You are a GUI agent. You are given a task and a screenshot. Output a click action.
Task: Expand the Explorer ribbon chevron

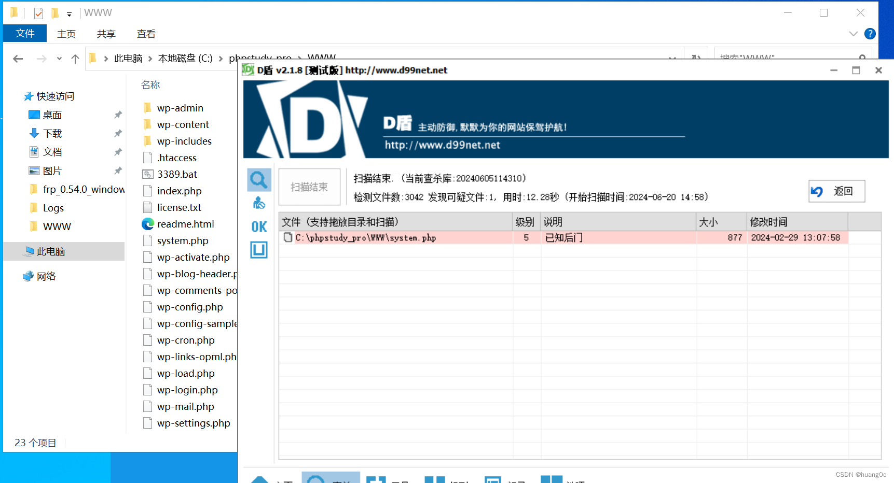(853, 34)
